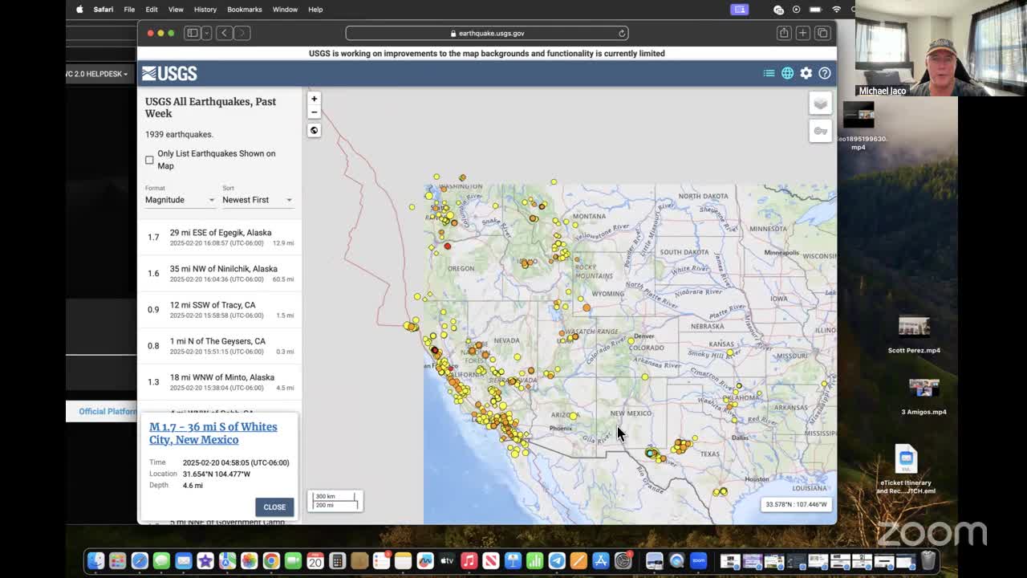The width and height of the screenshot is (1027, 578).
Task: Click Official Platform tab in background window
Action: click(106, 411)
